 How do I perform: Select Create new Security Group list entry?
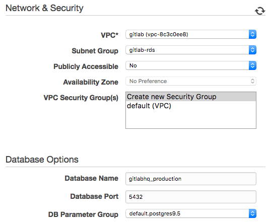191,97
